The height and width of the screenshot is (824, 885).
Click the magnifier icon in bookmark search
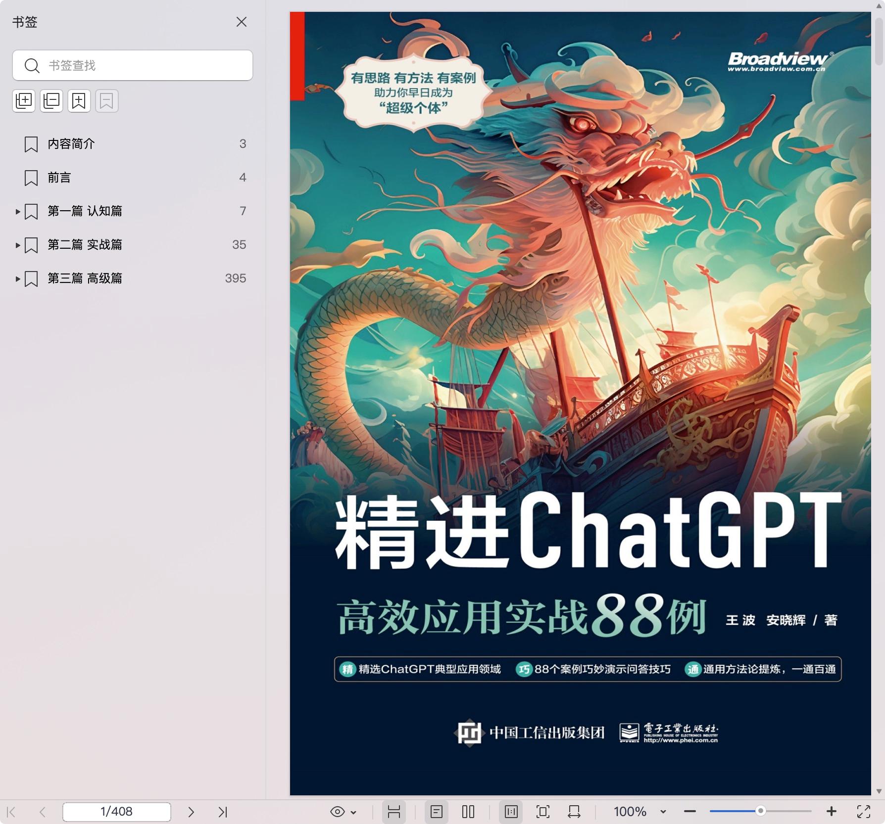(32, 65)
